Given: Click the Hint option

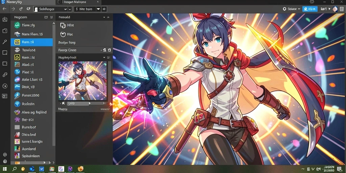Looking at the screenshot, I should (x=67, y=25).
